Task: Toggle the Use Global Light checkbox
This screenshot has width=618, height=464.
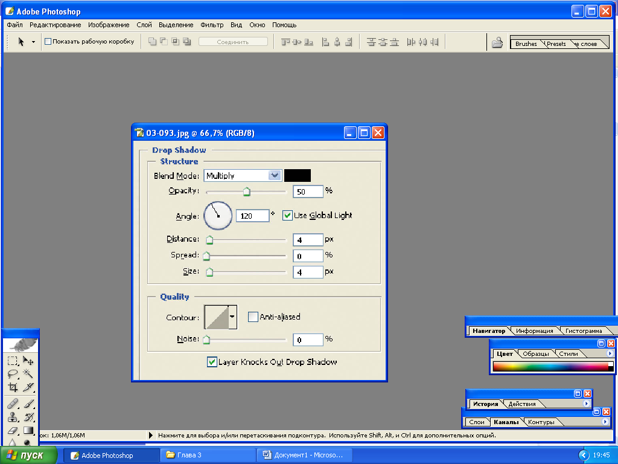Action: pos(287,216)
